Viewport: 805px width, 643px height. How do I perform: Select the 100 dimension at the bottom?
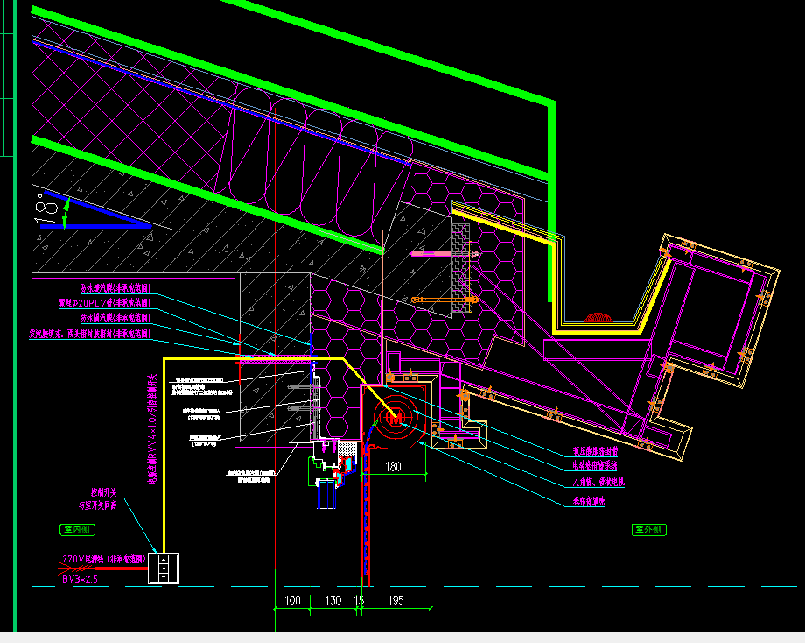pyautogui.click(x=292, y=601)
